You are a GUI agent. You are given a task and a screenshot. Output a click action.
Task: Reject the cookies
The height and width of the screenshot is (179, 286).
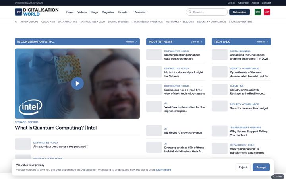coord(243,167)
